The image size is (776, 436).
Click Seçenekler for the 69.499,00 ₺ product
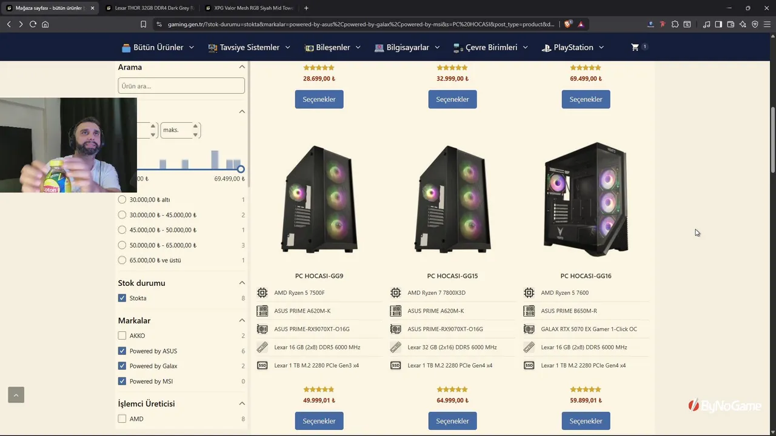(586, 99)
